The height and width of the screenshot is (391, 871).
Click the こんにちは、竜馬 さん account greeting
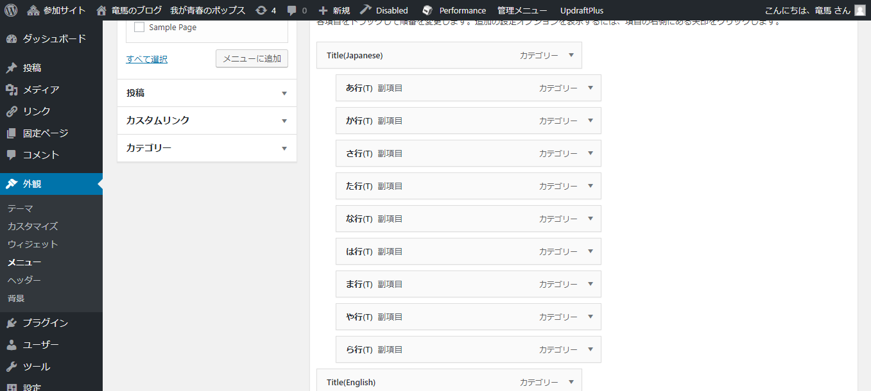[x=807, y=10]
